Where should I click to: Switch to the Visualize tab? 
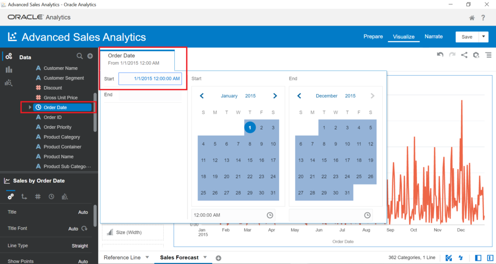403,37
